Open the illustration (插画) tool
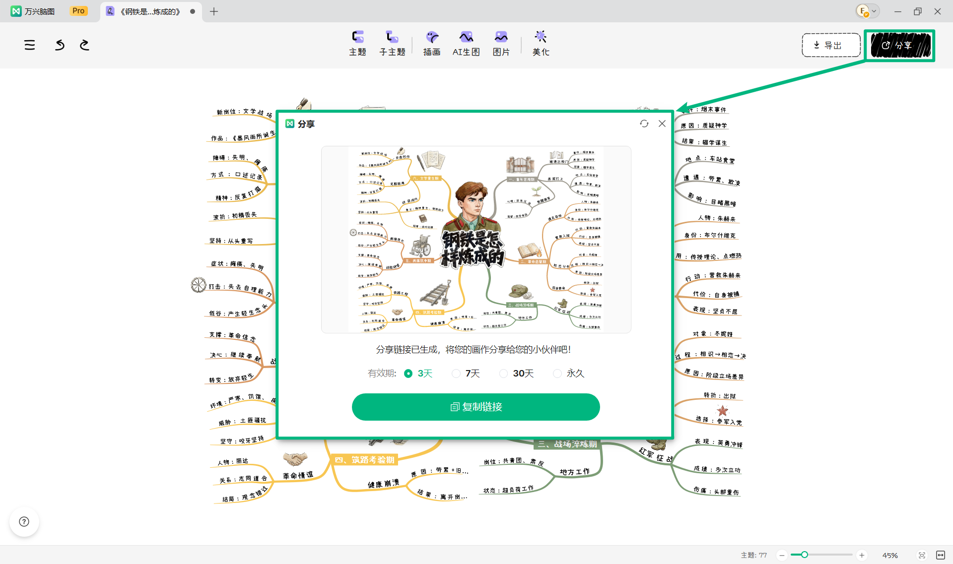953x564 pixels. click(x=432, y=44)
